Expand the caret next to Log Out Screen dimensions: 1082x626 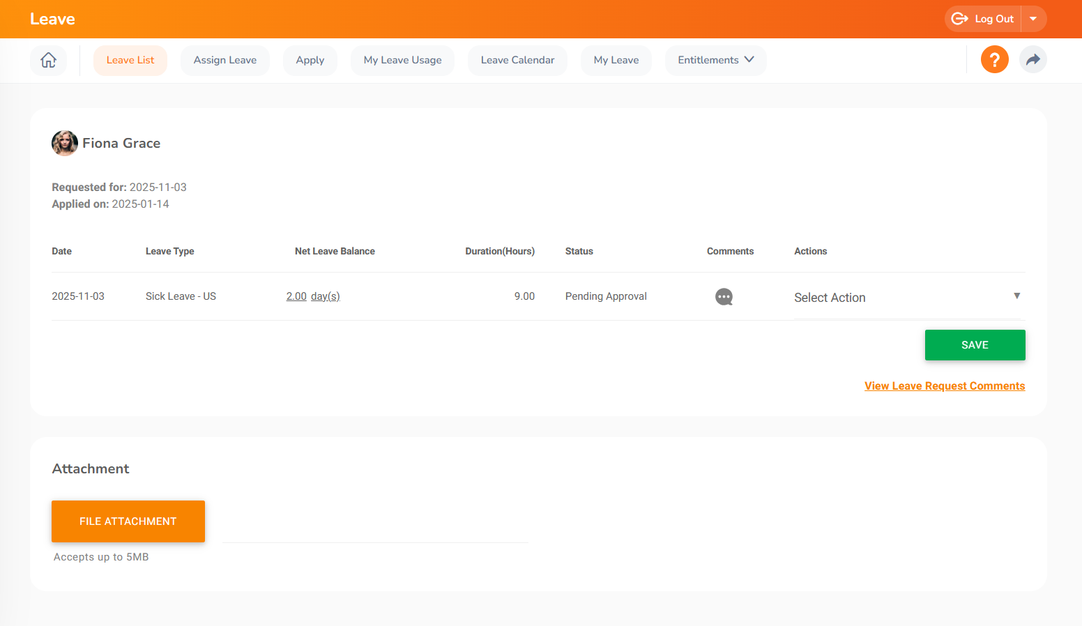coord(1034,19)
